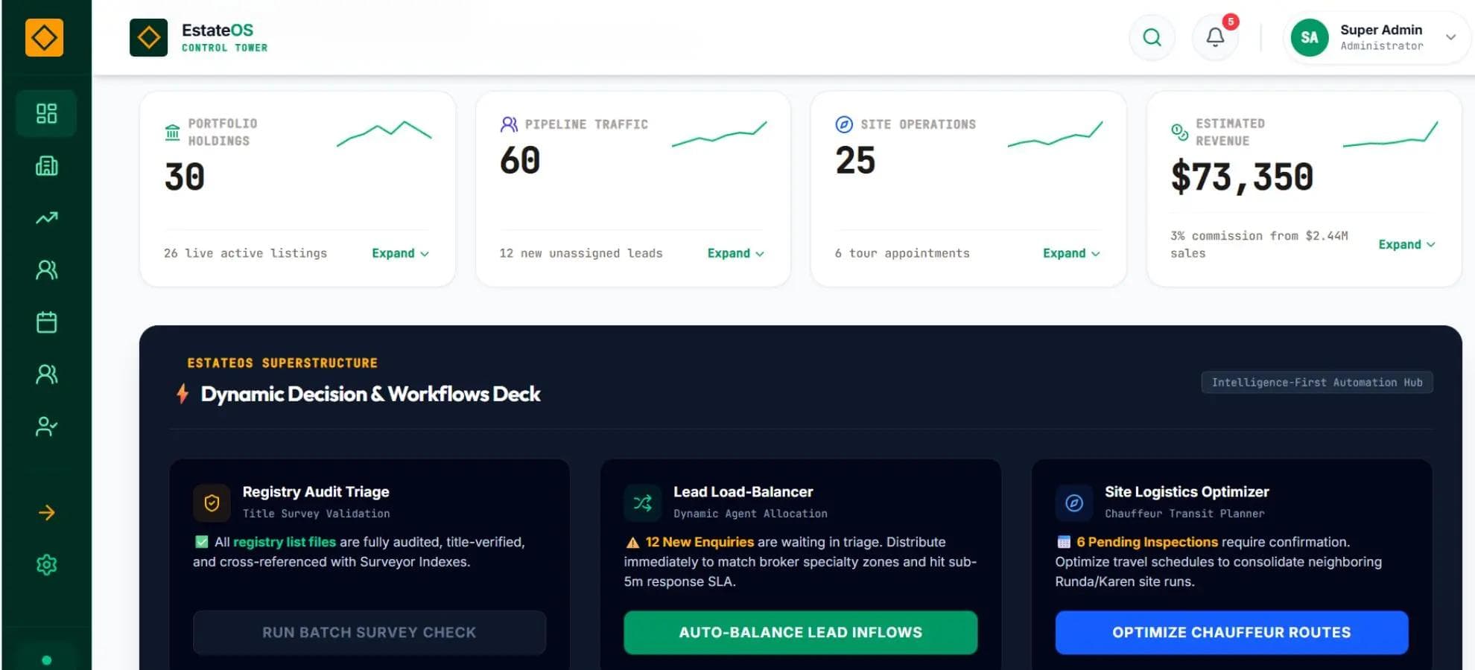Click the 12 new unassigned leads text

coord(580,253)
